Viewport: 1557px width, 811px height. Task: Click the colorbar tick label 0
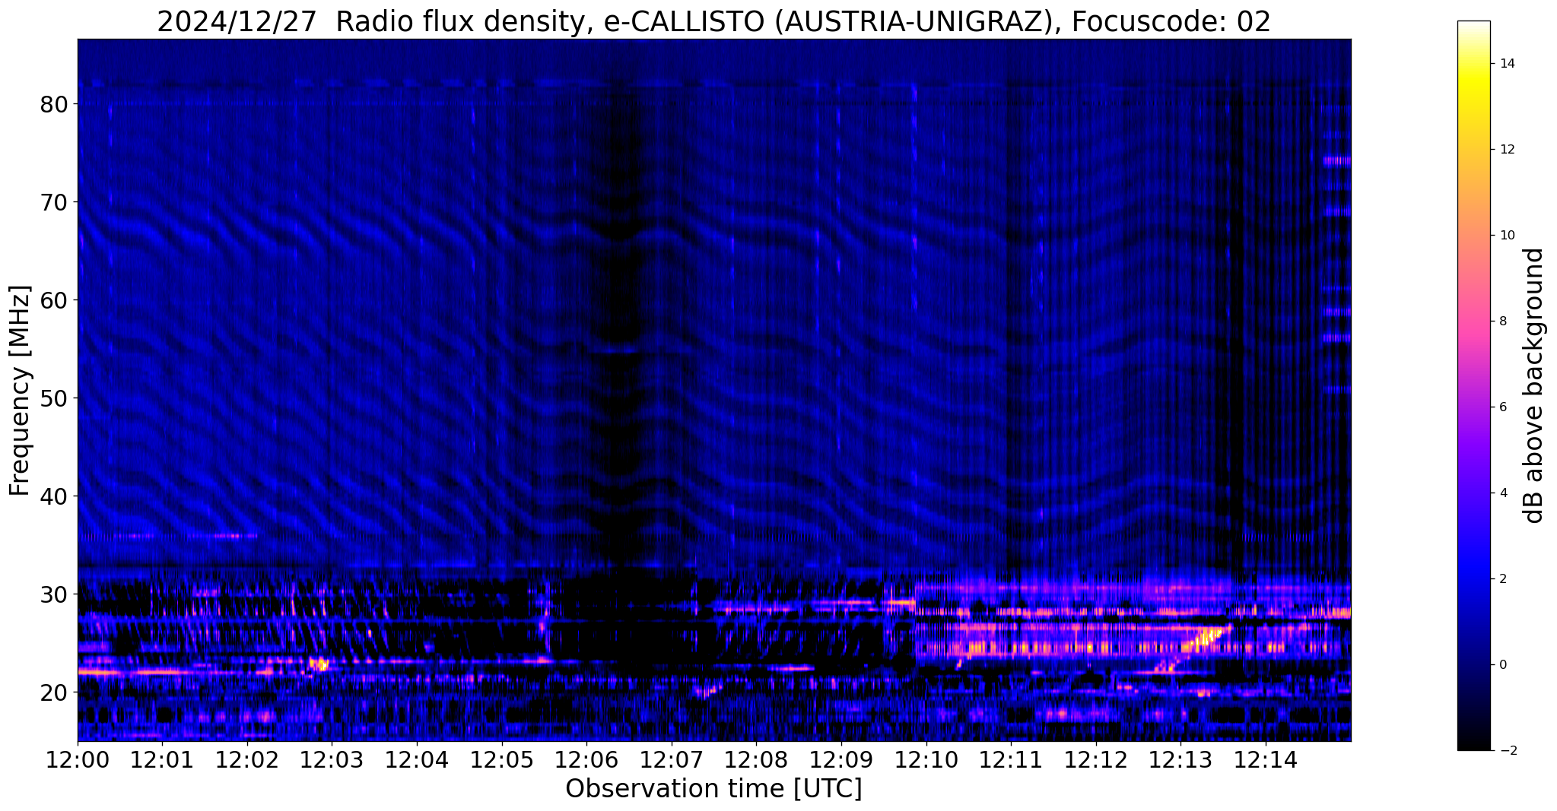(x=1502, y=665)
